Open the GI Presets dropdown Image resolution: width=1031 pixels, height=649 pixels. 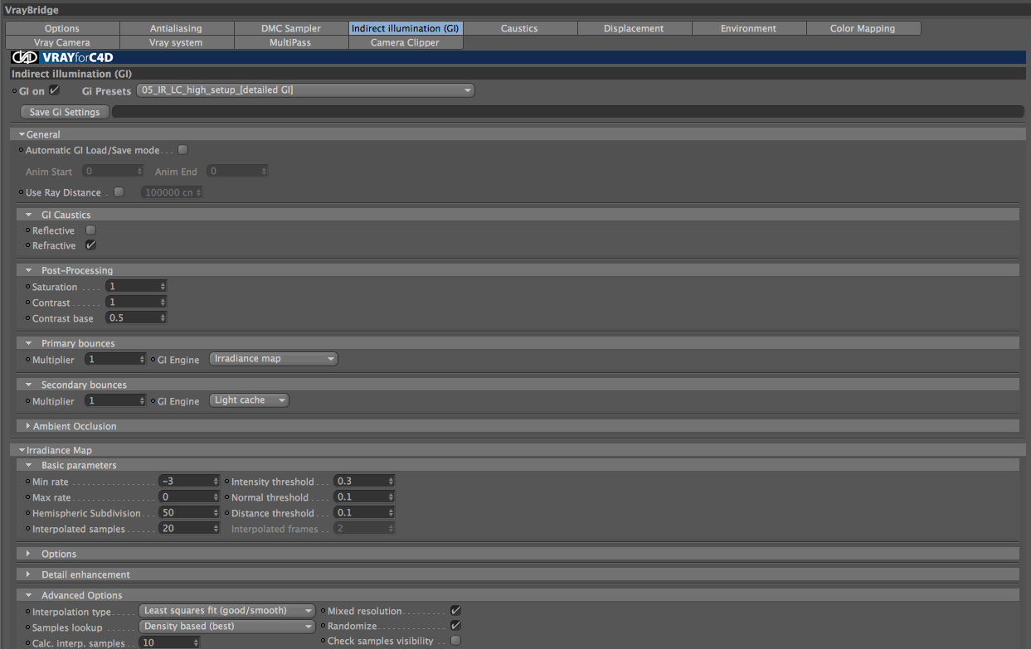point(305,90)
